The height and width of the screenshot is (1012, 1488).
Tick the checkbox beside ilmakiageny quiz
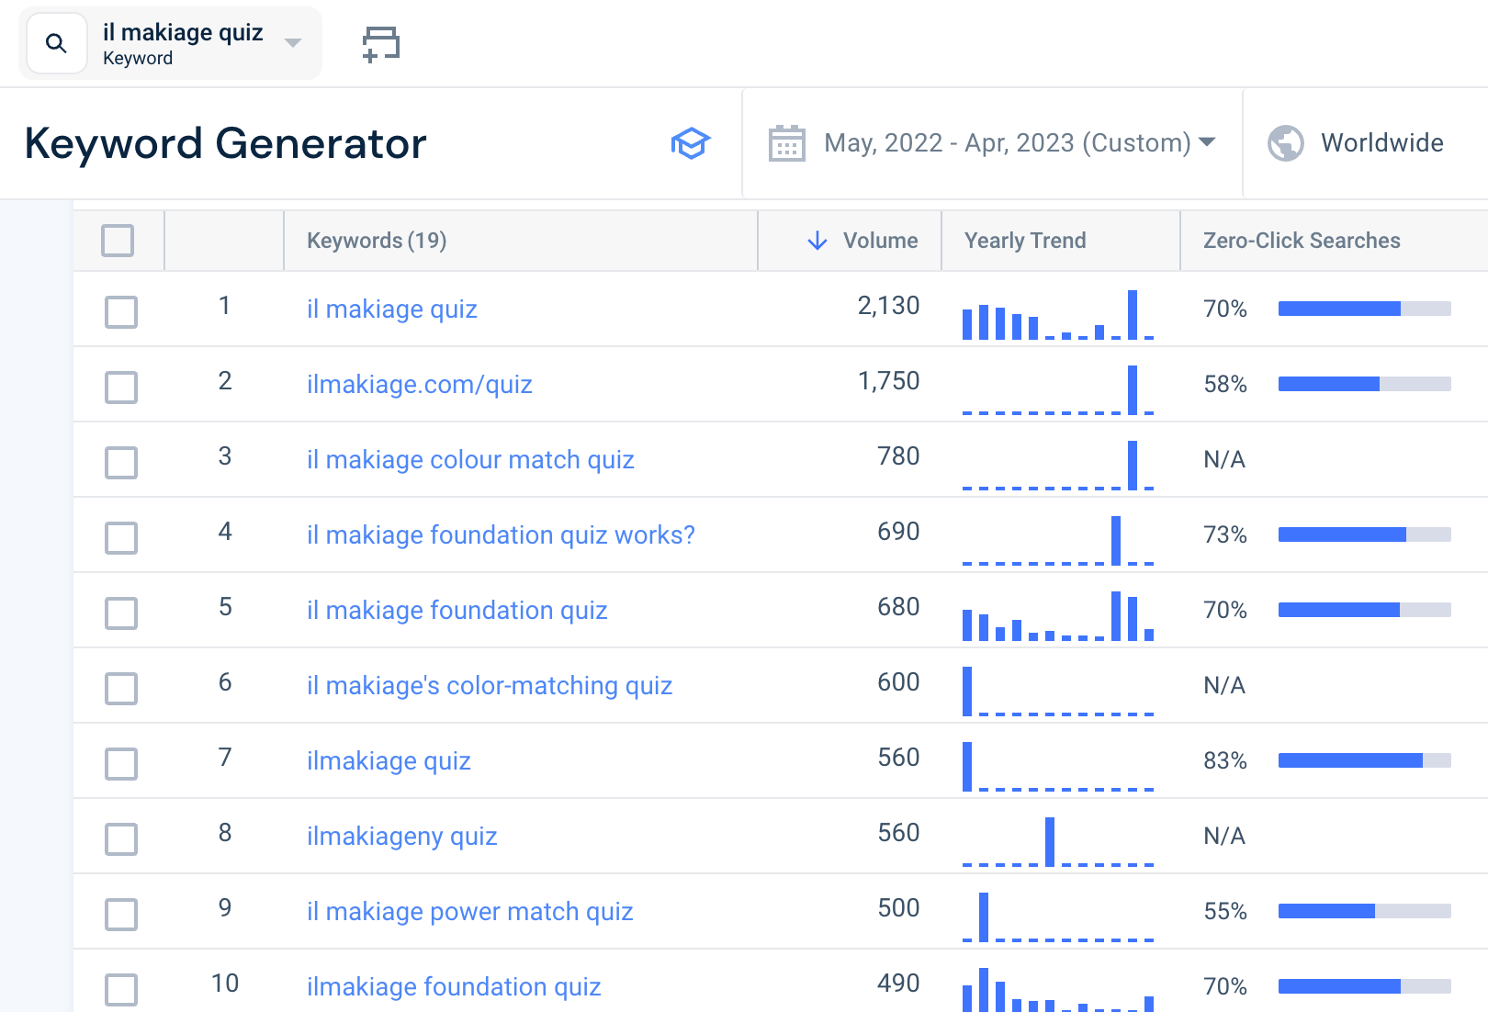coord(120,838)
